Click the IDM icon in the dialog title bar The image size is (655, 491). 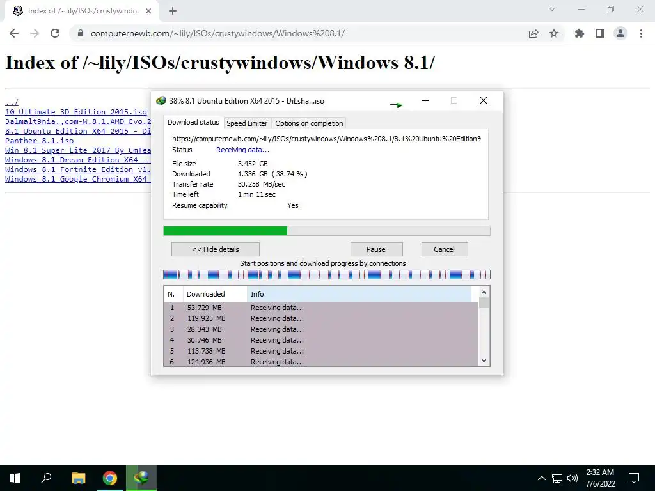tap(161, 100)
